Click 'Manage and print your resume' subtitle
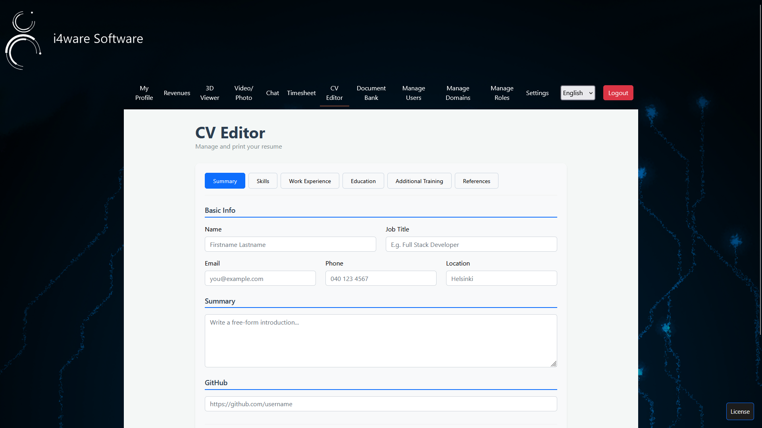Screen dimensions: 762x428 [239, 146]
